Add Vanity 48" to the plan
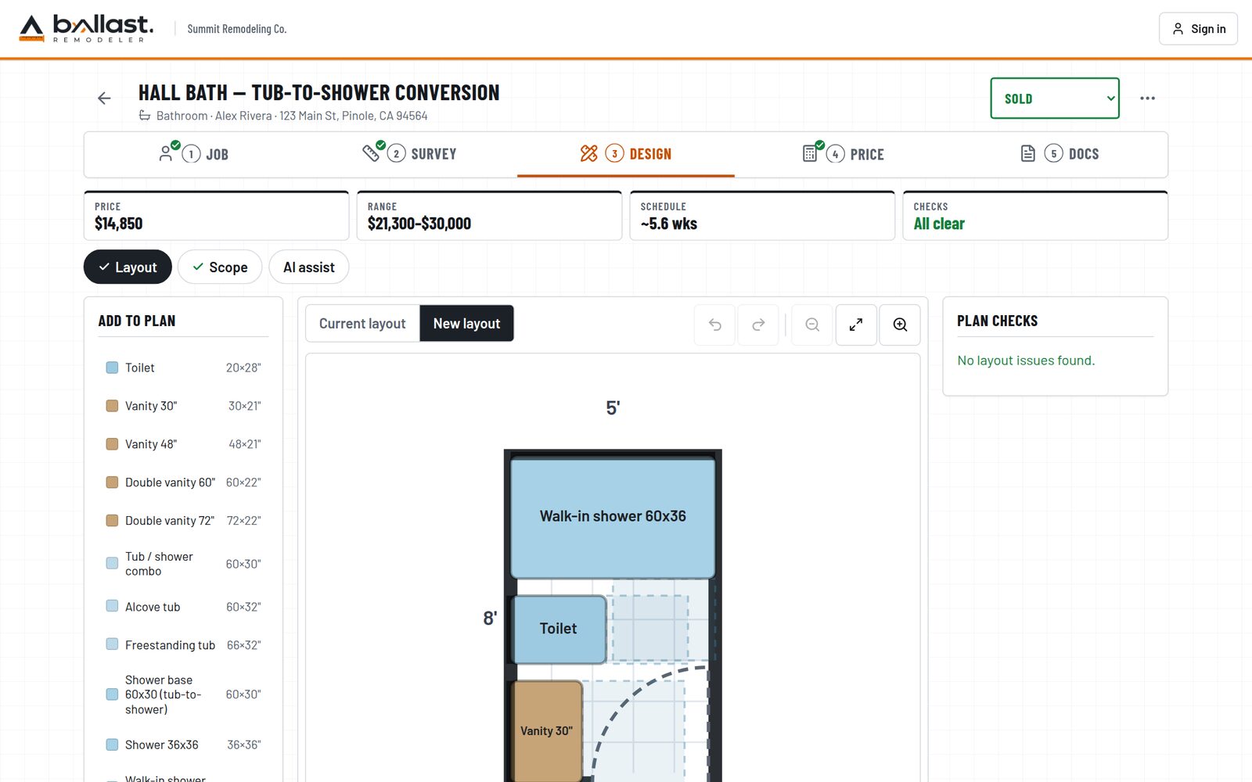The width and height of the screenshot is (1252, 782). tap(183, 444)
